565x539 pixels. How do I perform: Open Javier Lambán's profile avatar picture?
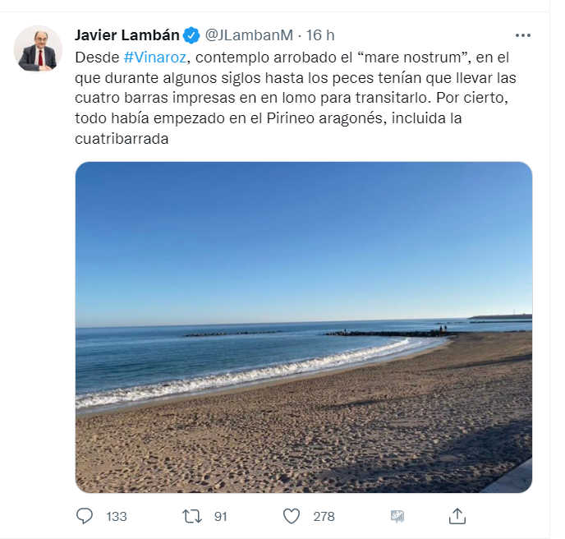[38, 48]
